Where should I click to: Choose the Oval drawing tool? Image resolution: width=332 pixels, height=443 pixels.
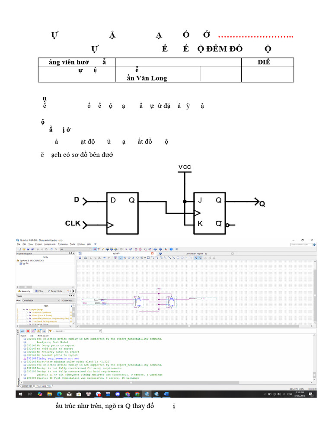[182, 258]
